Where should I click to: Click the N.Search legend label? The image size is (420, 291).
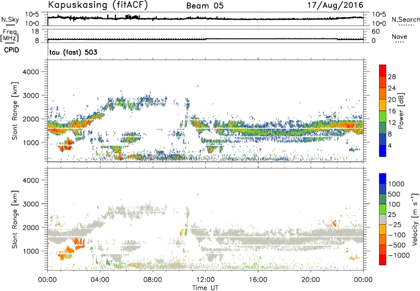pyautogui.click(x=405, y=19)
